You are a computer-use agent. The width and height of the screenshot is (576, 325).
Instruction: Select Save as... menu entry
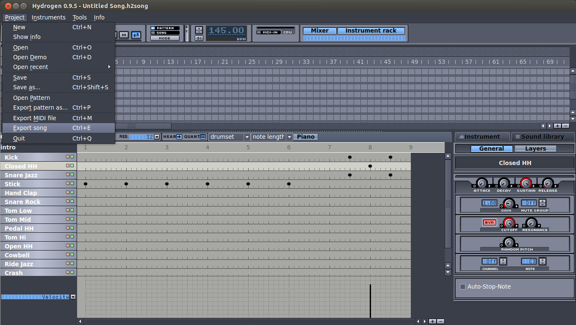[58, 87]
